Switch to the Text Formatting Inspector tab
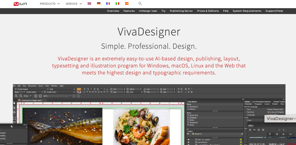The image size is (296, 145). point(261,101)
